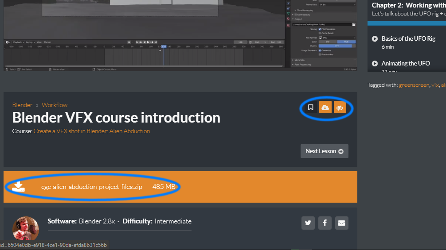Screen dimensions: 446x250
Task: Open the Material properties tab (red sphere)
Action: tap(288, 19)
